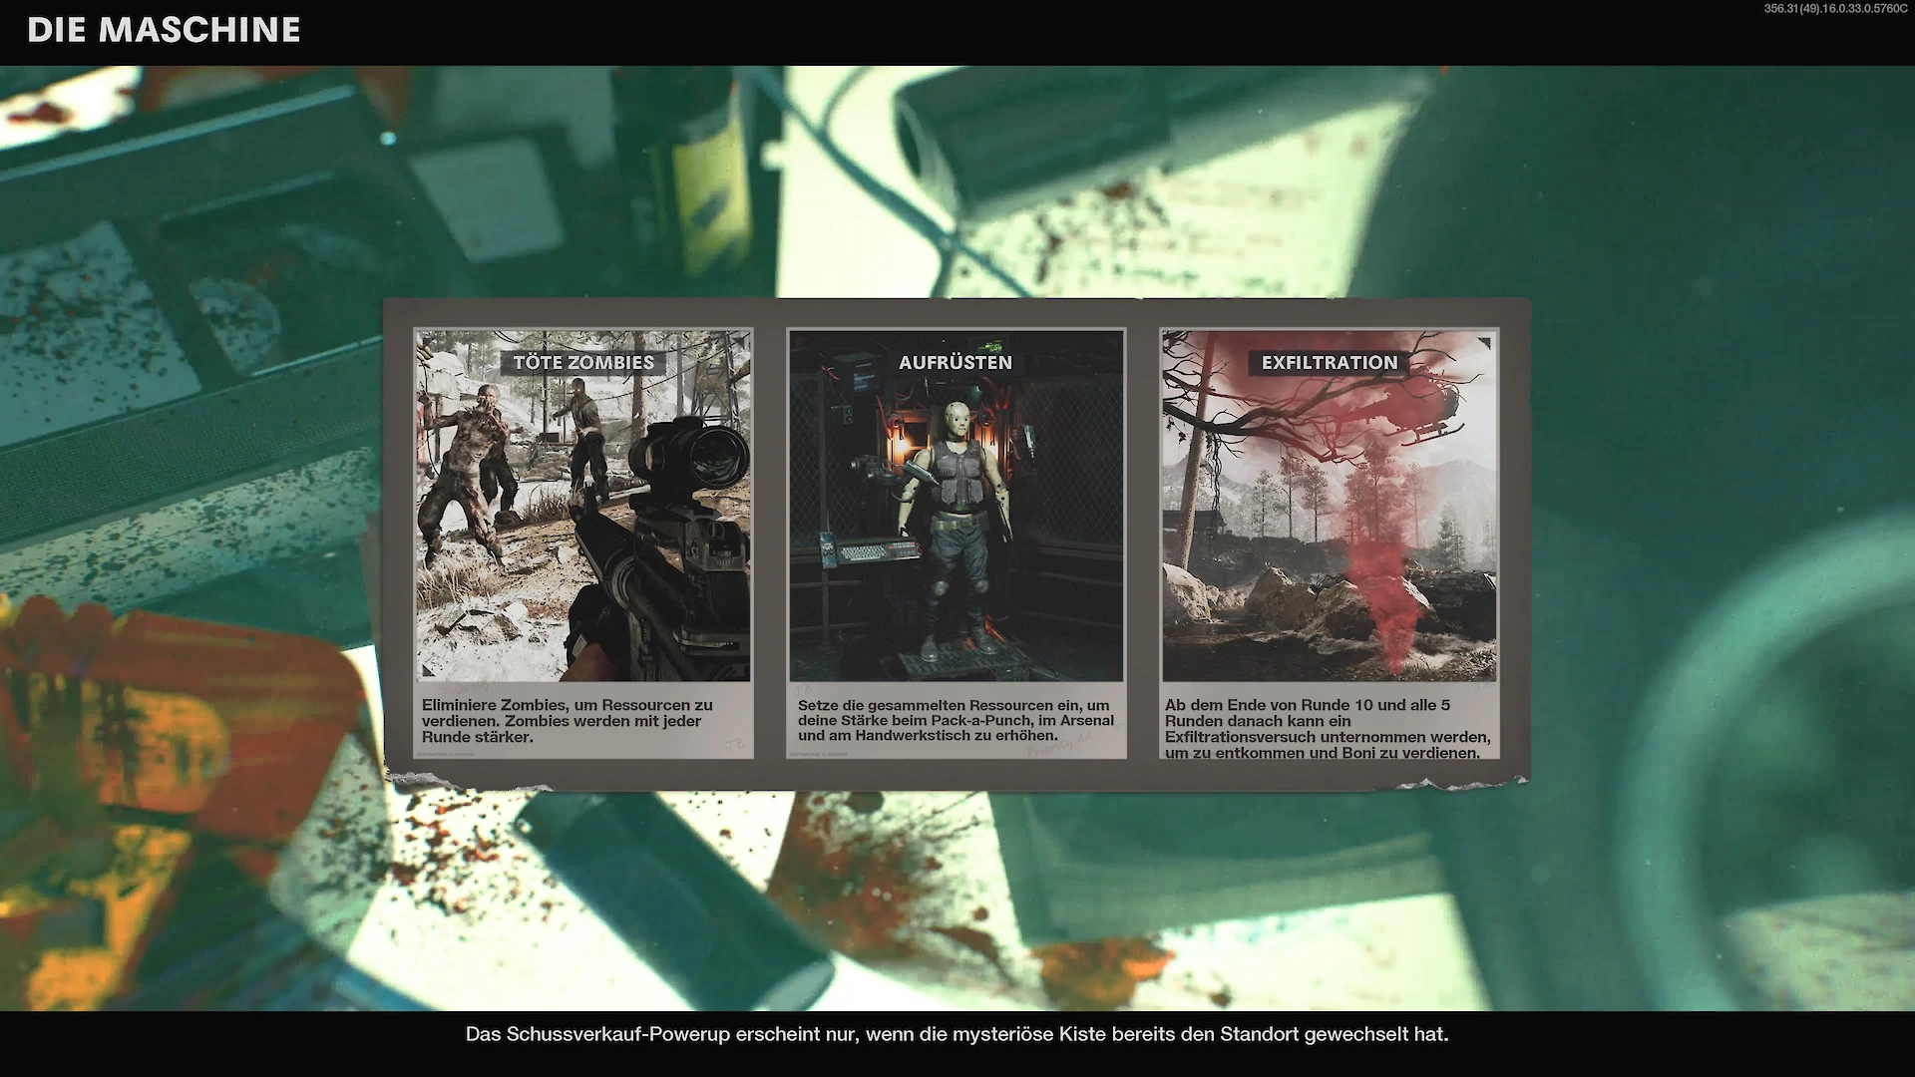This screenshot has width=1915, height=1077.
Task: Click description 'Setze die gesammelten Ressourcen ein'
Action: 956,720
